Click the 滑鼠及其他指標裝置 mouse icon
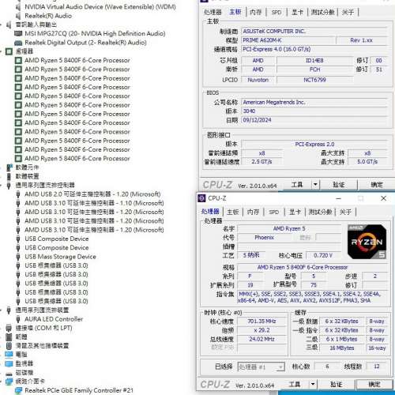Screen dimensions: 395x395 click(x=9, y=346)
